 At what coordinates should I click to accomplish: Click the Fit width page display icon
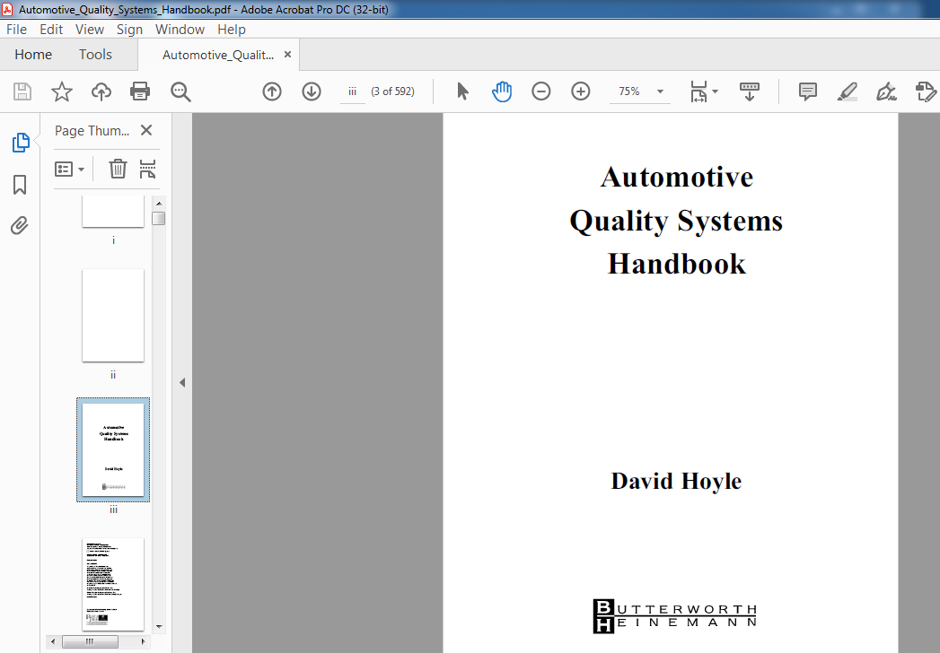pos(699,91)
